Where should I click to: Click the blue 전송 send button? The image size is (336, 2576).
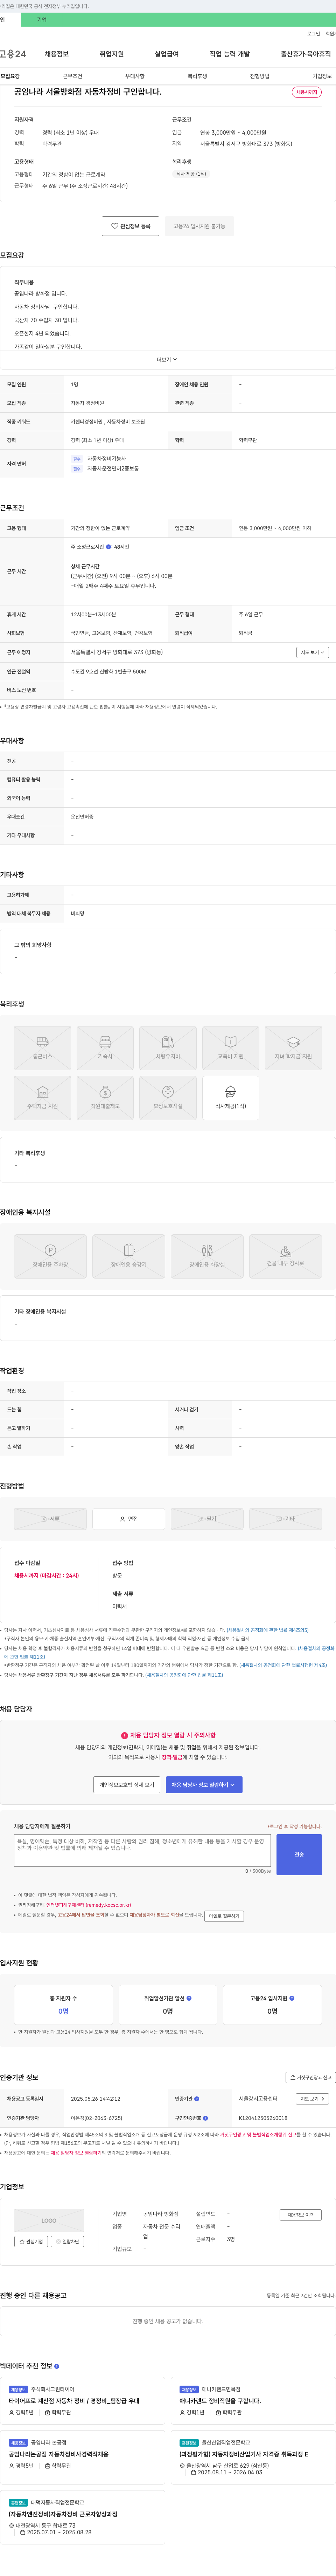pyautogui.click(x=299, y=1854)
